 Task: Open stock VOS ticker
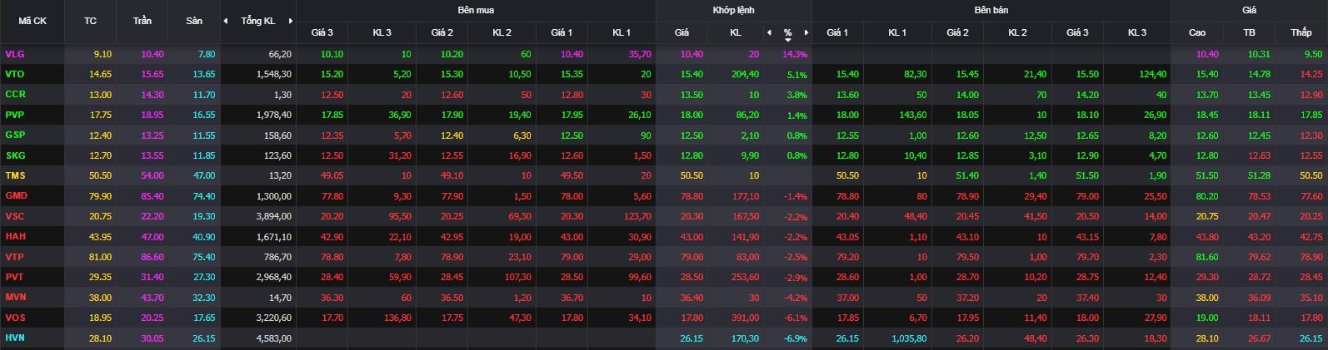[15, 318]
